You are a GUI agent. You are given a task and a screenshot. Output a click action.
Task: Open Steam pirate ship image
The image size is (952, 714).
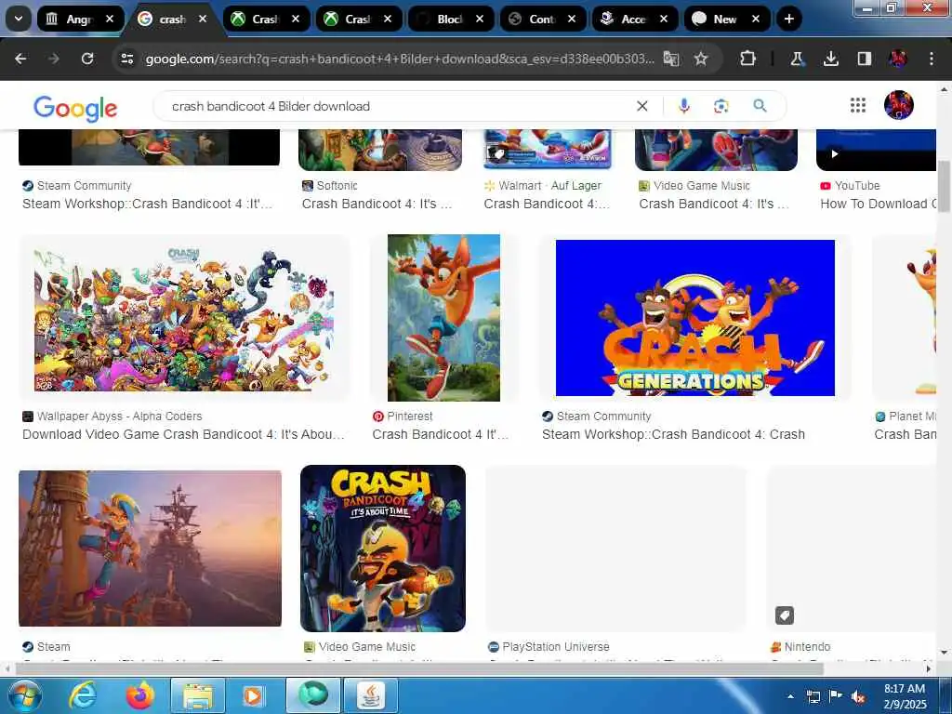pyautogui.click(x=150, y=549)
